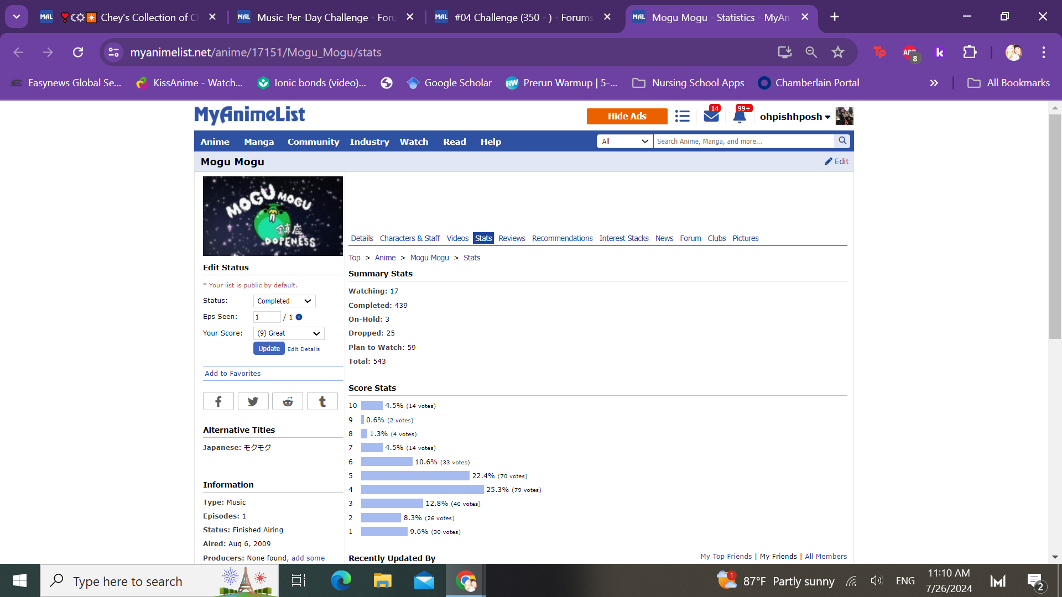Bookmark this page with the star icon
1062x597 pixels.
pyautogui.click(x=837, y=53)
